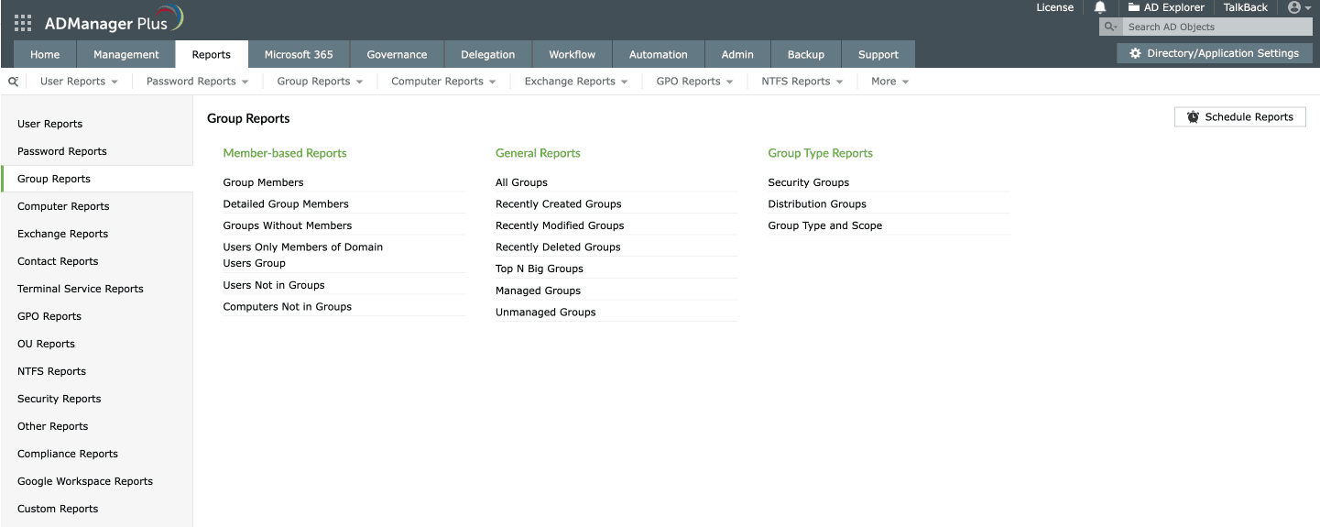Open the Security Groups report

pyautogui.click(x=809, y=182)
